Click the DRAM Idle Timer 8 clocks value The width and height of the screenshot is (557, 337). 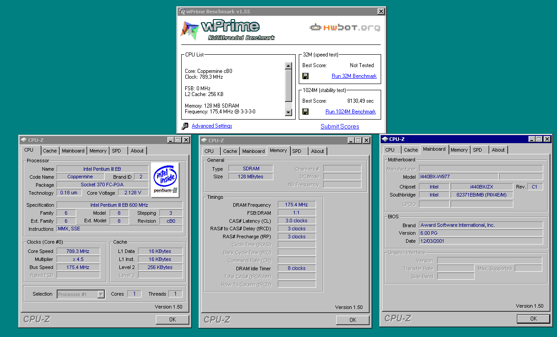tap(297, 269)
